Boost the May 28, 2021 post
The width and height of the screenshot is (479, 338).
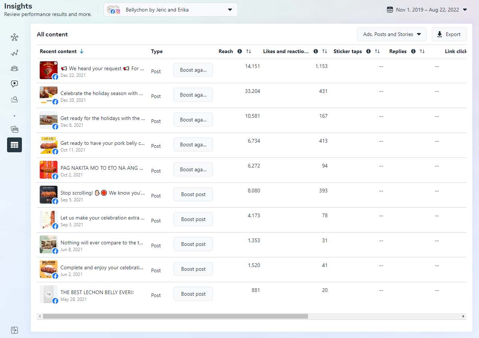[193, 294]
